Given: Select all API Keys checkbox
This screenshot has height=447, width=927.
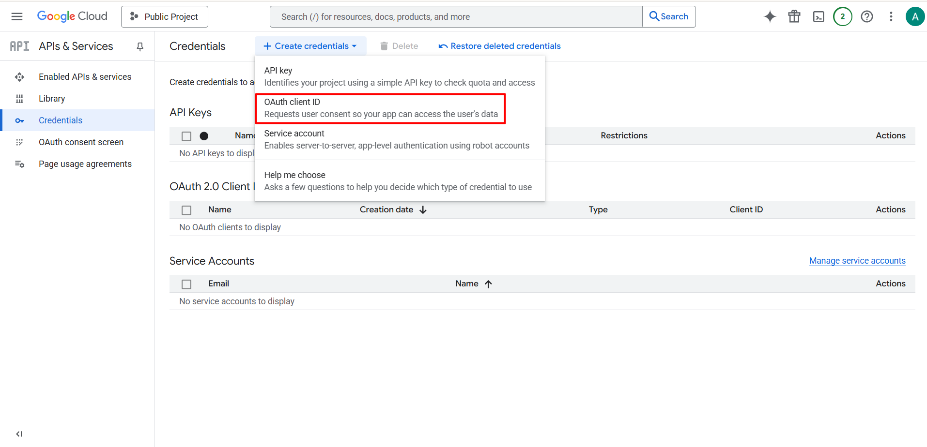Looking at the screenshot, I should click(x=186, y=136).
